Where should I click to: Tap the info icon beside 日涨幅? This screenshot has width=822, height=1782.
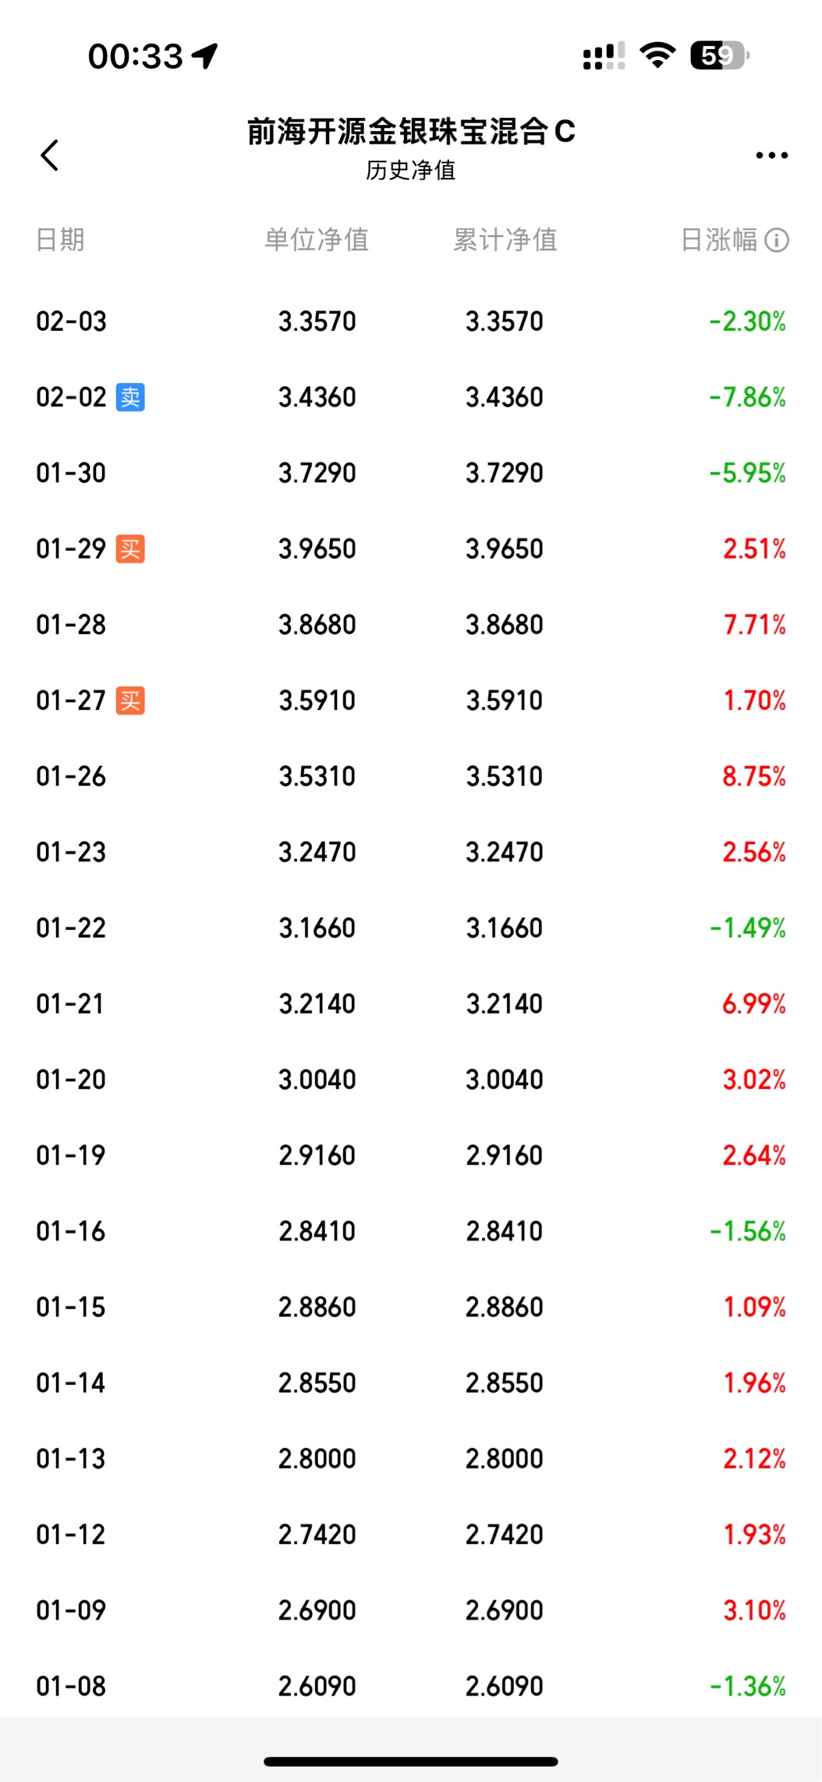777,240
